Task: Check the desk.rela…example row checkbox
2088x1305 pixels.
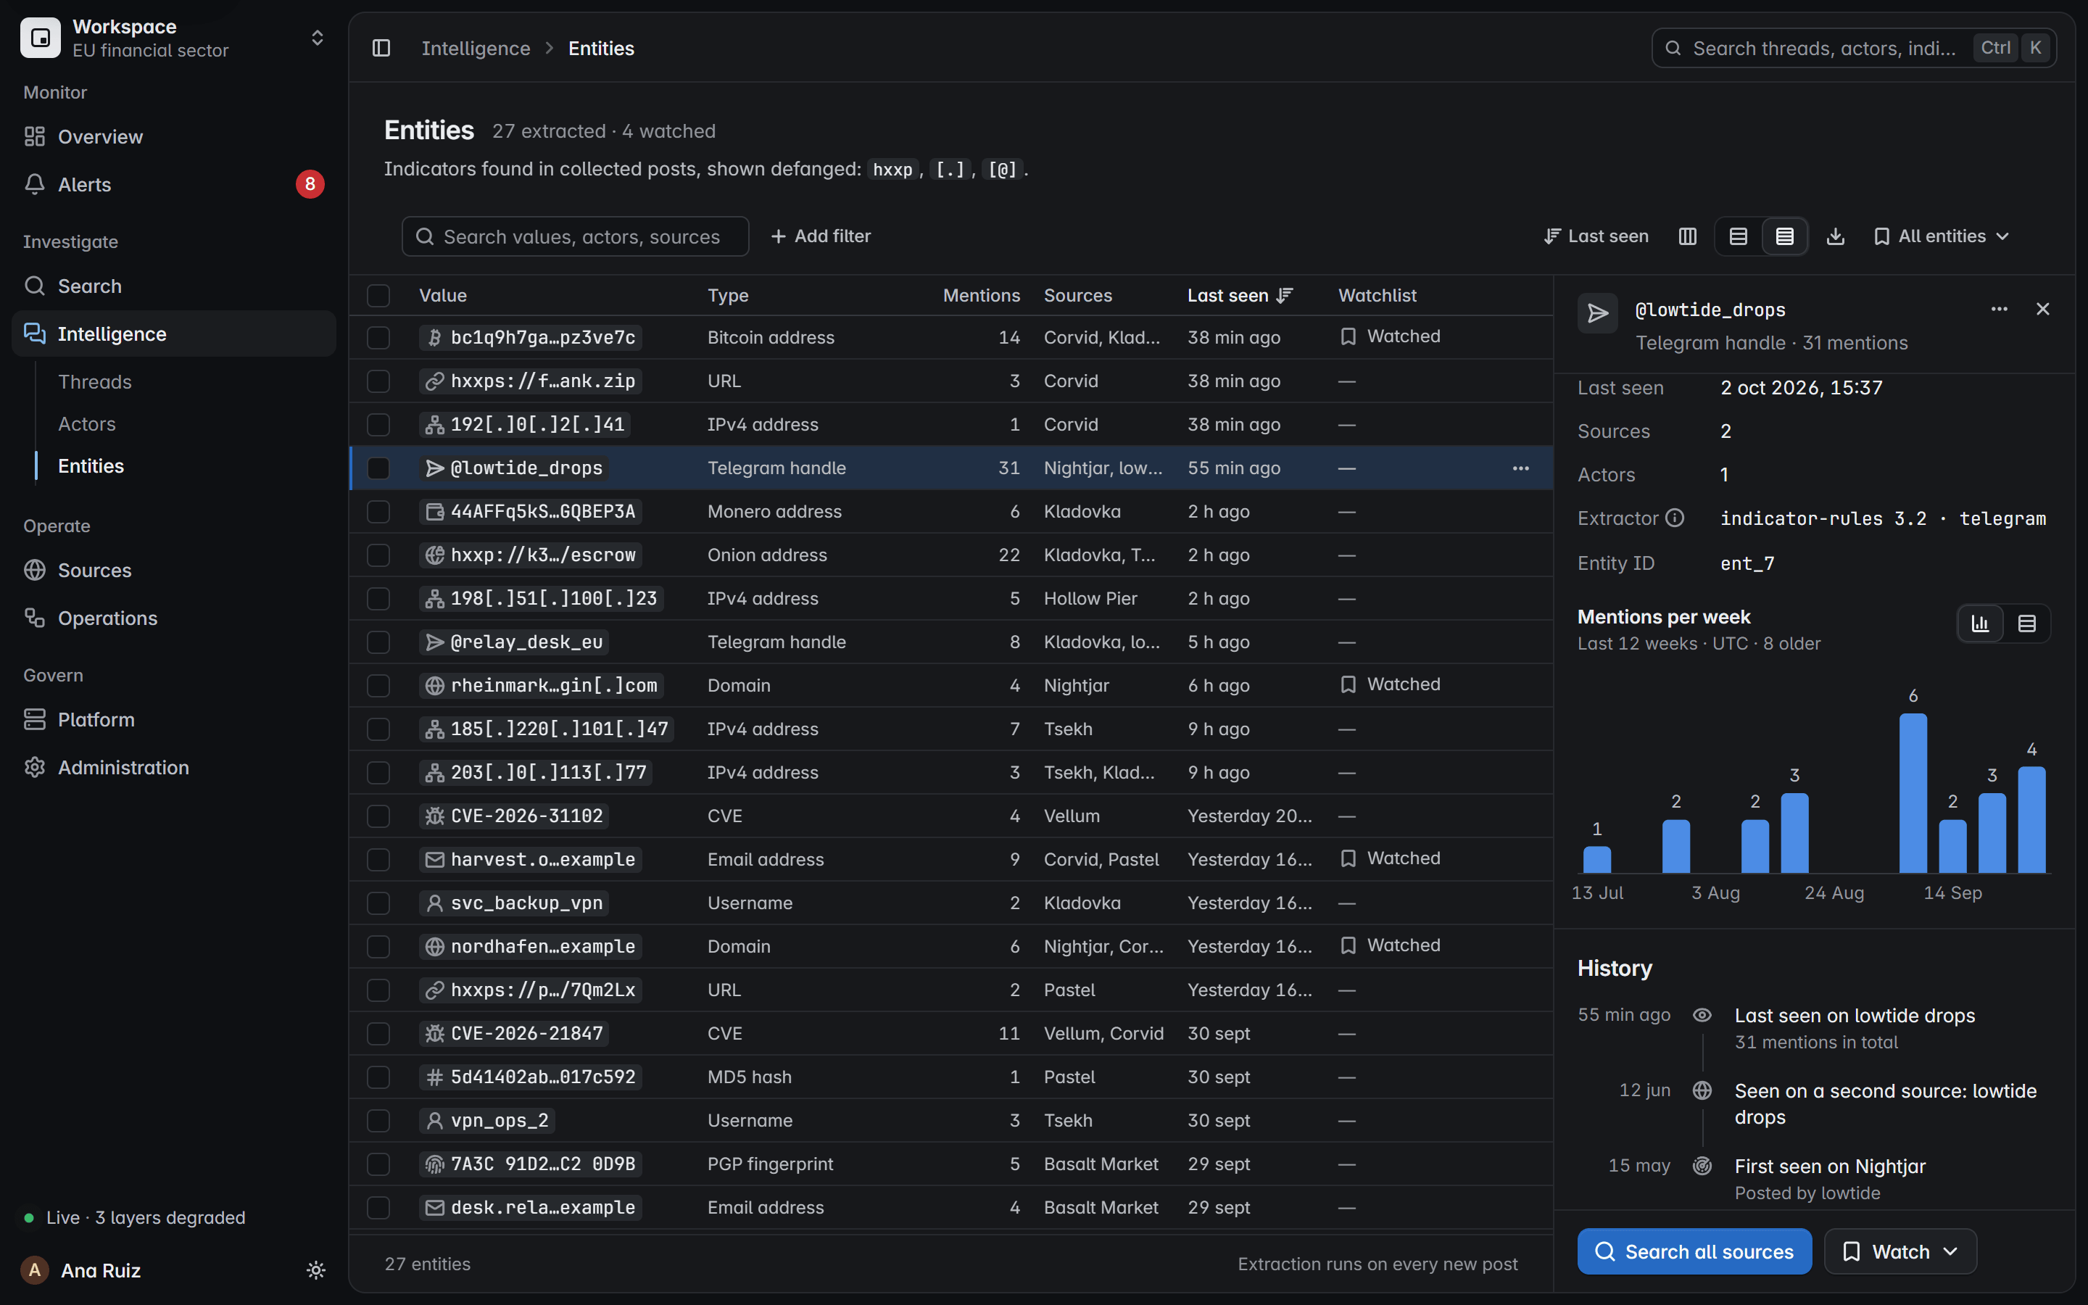Action: 378,1207
